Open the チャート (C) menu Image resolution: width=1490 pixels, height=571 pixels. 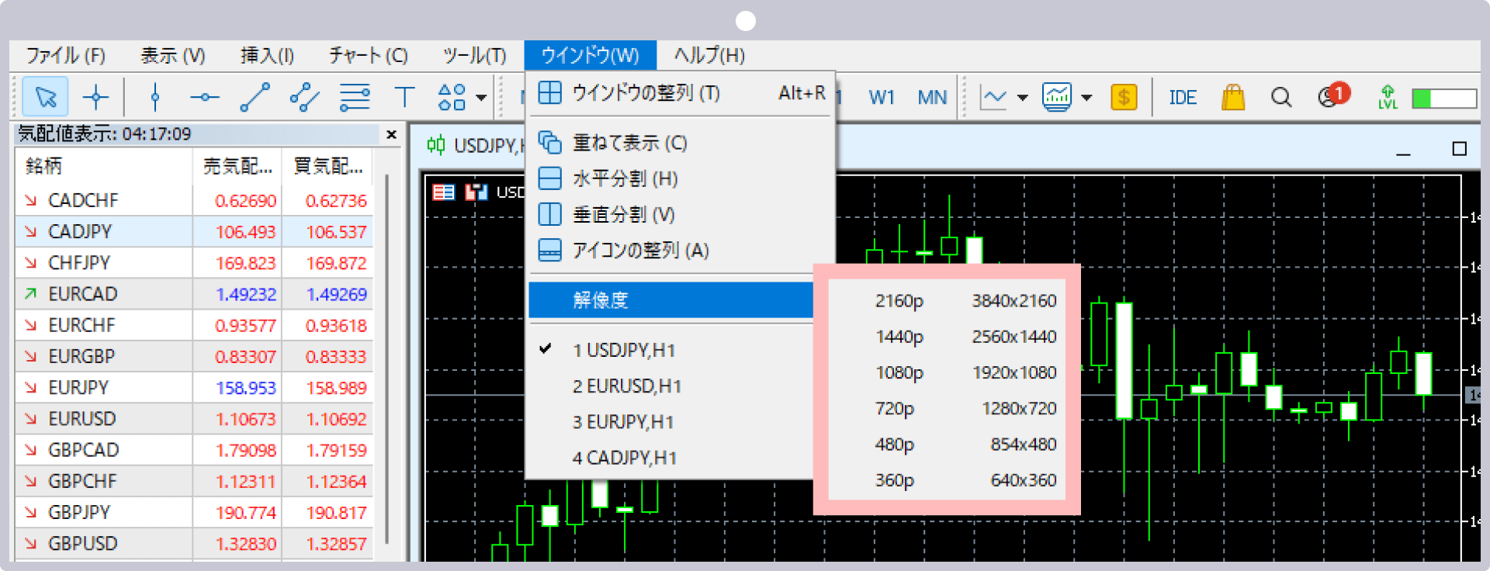[x=369, y=56]
